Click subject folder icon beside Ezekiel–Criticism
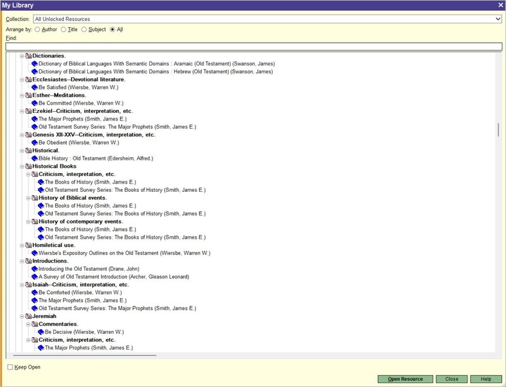Image resolution: width=506 pixels, height=387 pixels. click(28, 111)
